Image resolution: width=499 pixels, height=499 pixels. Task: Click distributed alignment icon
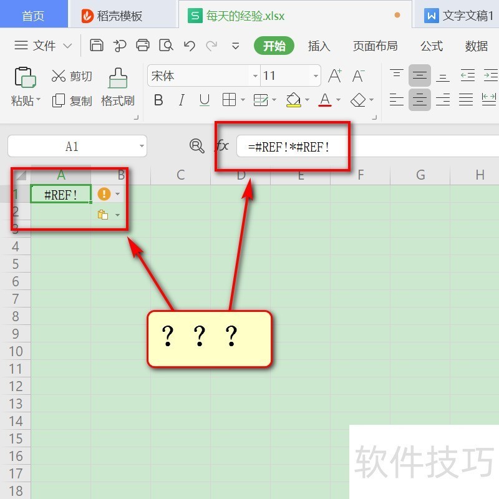click(x=489, y=100)
